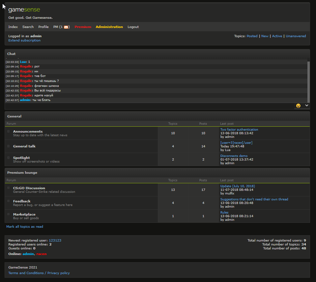Click 'Total number of registered users: 9'

277,241
